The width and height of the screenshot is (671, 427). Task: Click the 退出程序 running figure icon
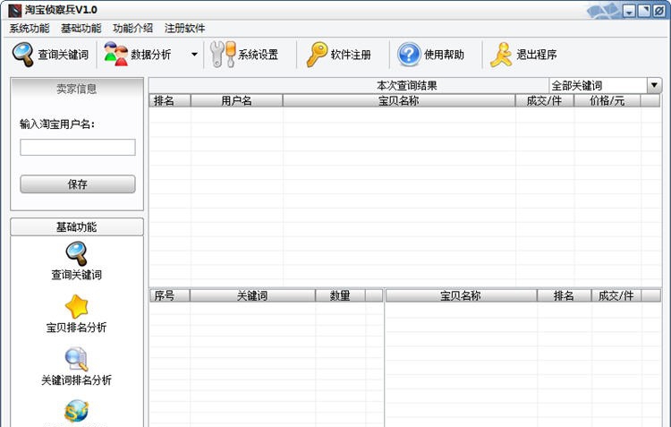pos(501,55)
